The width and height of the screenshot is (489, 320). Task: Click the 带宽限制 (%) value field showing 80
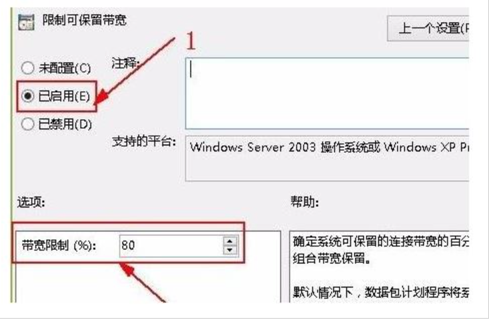[171, 245]
